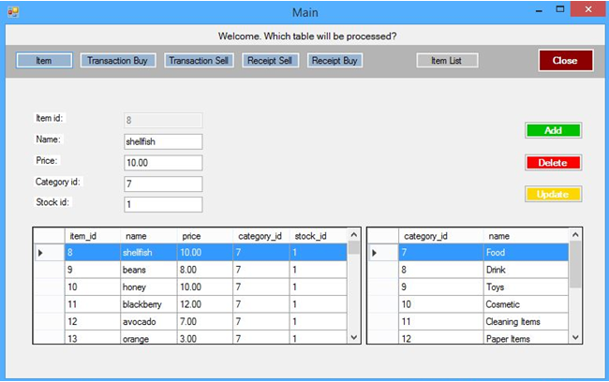Select category_id cell '8' next to Drink
The width and height of the screenshot is (609, 382).
click(x=441, y=270)
